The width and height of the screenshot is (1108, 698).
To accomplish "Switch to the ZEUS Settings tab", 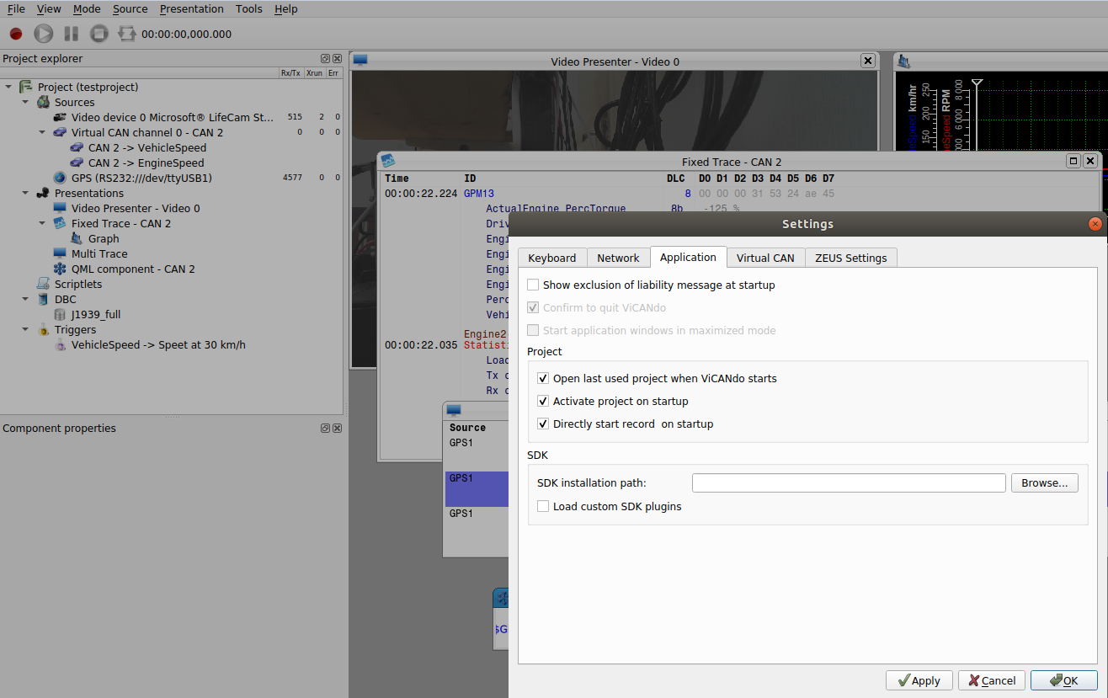I will click(x=851, y=258).
